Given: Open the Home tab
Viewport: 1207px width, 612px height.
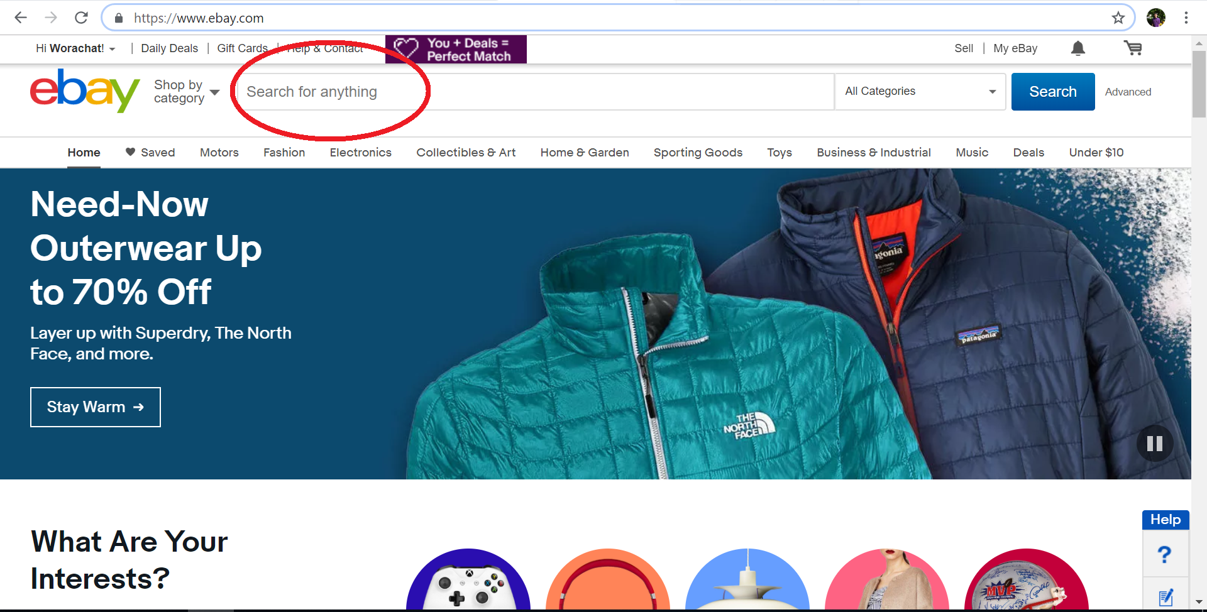Looking at the screenshot, I should (84, 153).
